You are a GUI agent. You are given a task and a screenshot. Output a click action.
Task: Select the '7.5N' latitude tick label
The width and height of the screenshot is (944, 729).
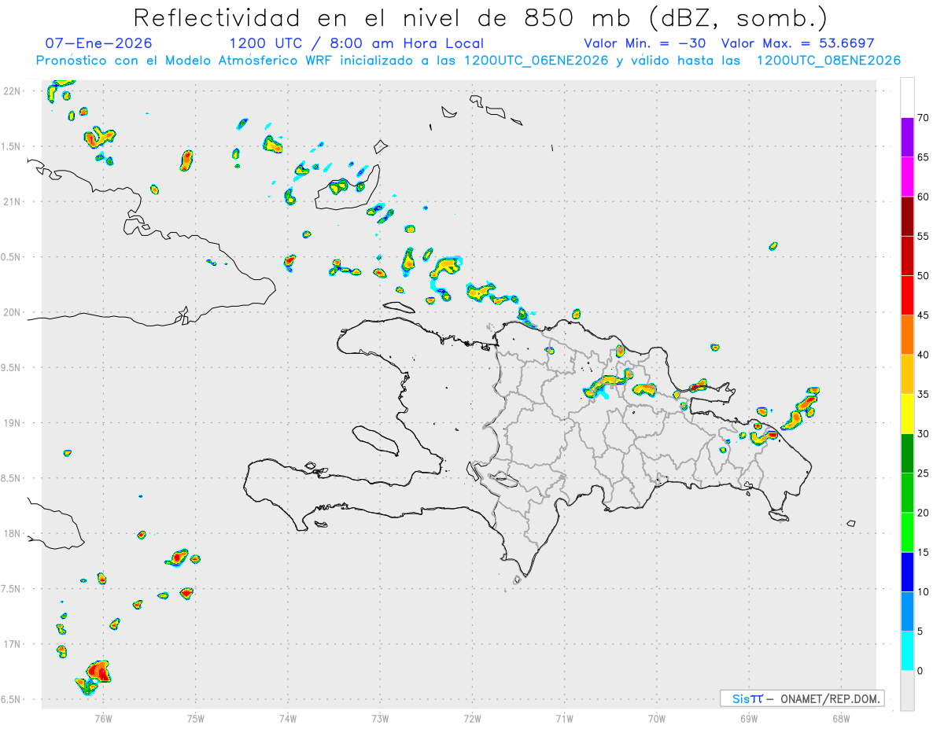13,589
